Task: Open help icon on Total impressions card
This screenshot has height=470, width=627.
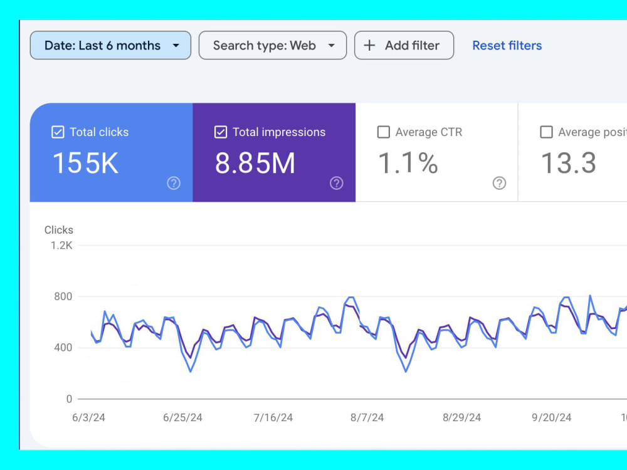Action: click(336, 183)
